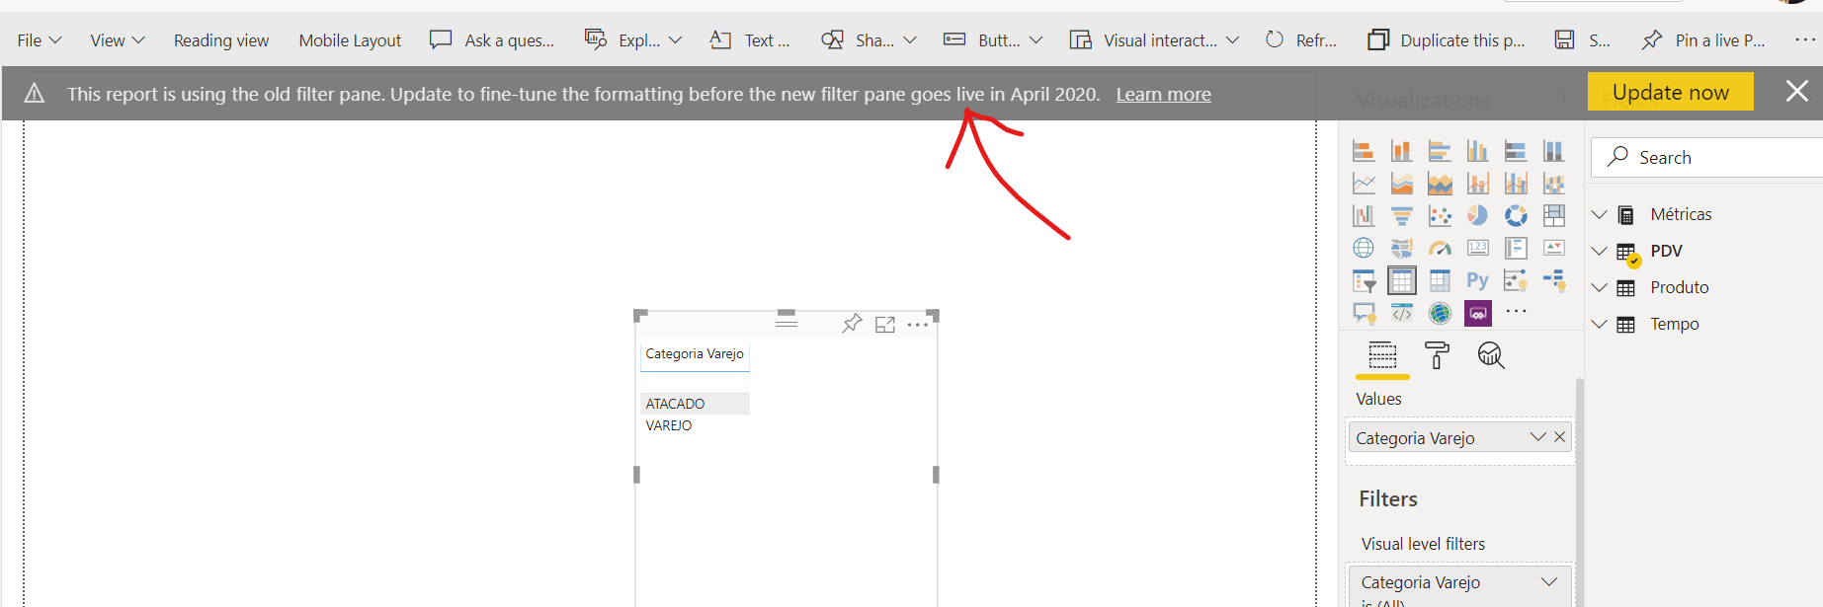Expand the PDV table
1823x607 pixels.
1600,251
